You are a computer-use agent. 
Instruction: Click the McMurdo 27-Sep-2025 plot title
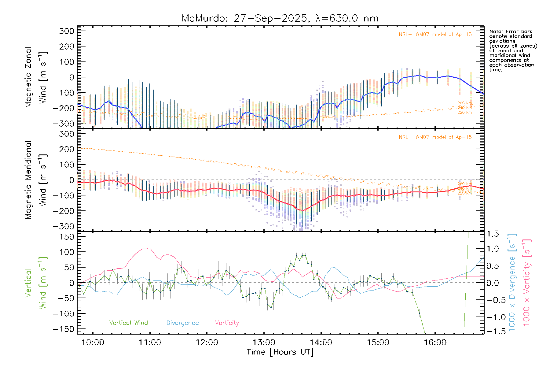(x=280, y=18)
